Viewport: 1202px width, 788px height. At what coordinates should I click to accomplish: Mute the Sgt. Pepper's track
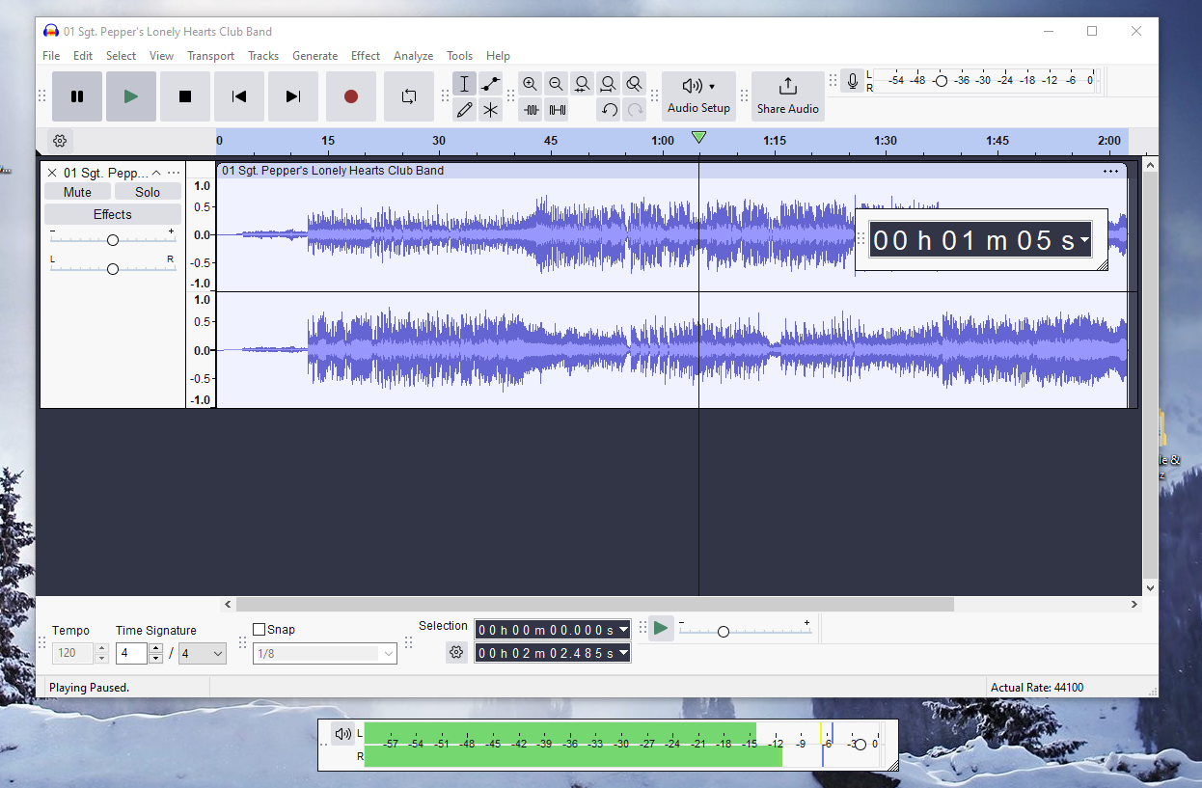pyautogui.click(x=77, y=191)
